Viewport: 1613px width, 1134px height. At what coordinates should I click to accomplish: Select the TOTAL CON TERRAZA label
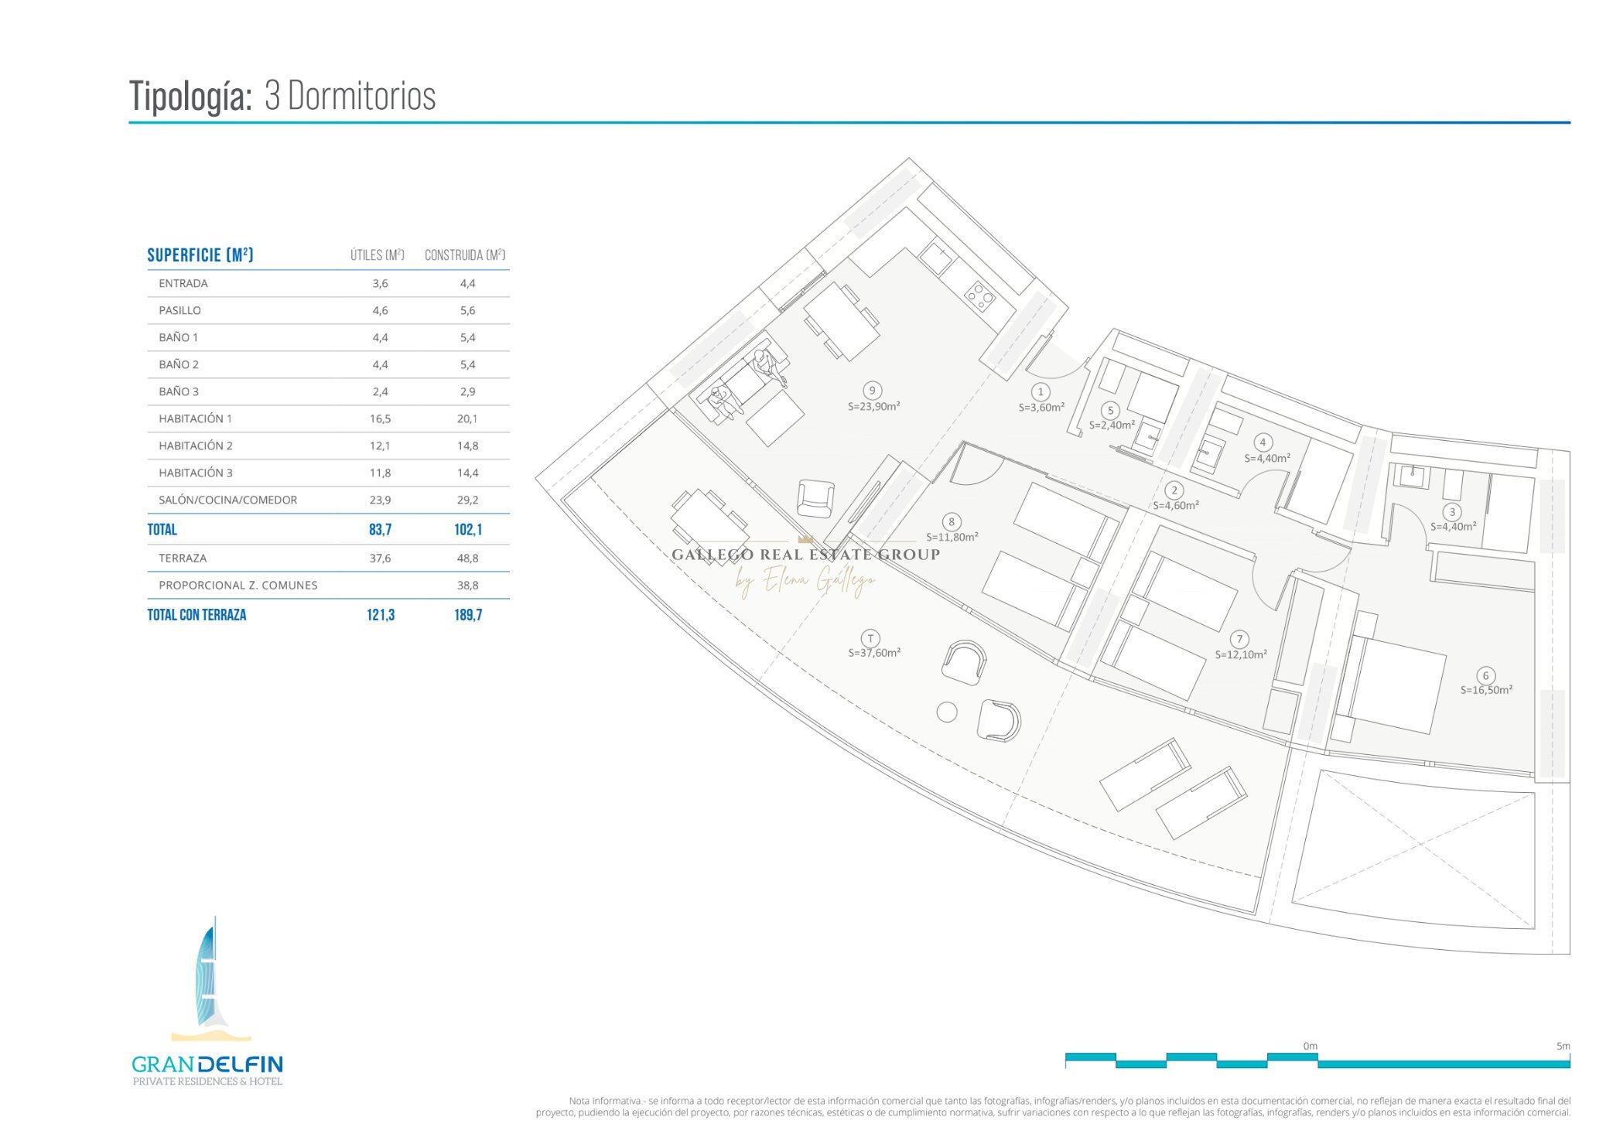pos(196,614)
